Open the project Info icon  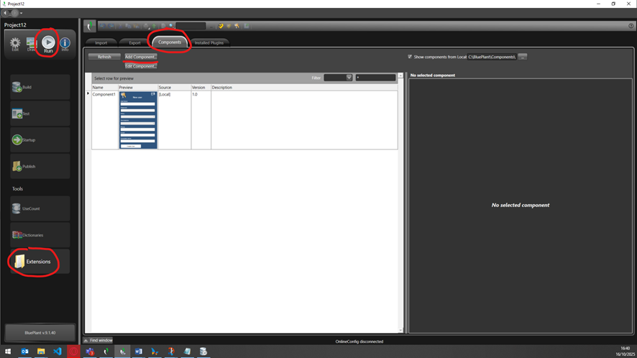click(x=65, y=44)
